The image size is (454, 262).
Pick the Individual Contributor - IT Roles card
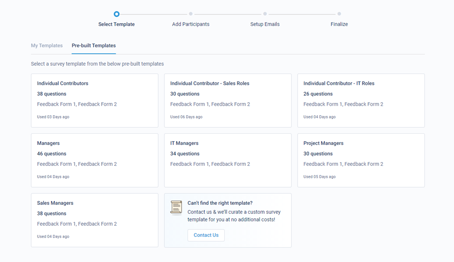click(361, 100)
